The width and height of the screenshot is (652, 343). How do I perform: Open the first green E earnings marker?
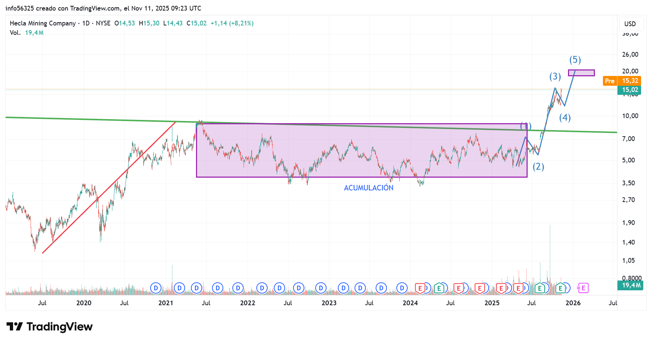(x=439, y=288)
